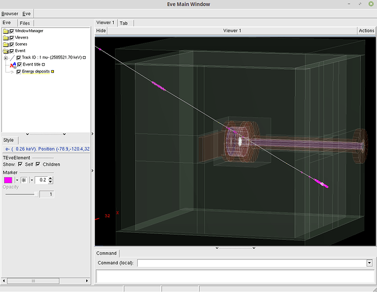The image size is (377, 292).
Task: Expand the Track ID tree node plus box
Action: [x=6, y=58]
